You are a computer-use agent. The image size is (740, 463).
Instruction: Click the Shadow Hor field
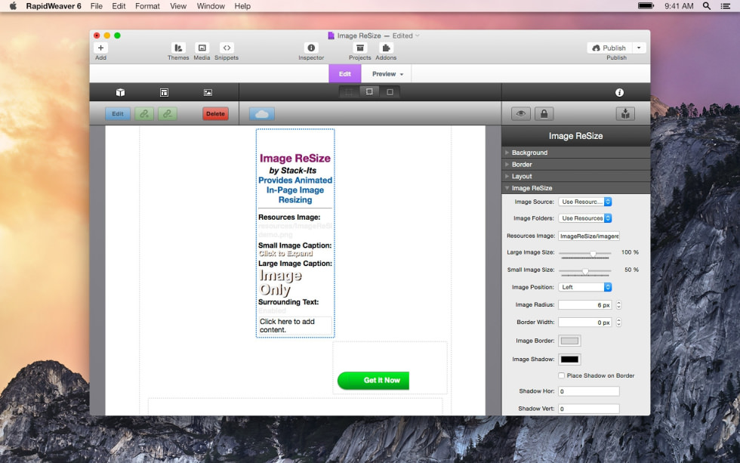pyautogui.click(x=589, y=391)
